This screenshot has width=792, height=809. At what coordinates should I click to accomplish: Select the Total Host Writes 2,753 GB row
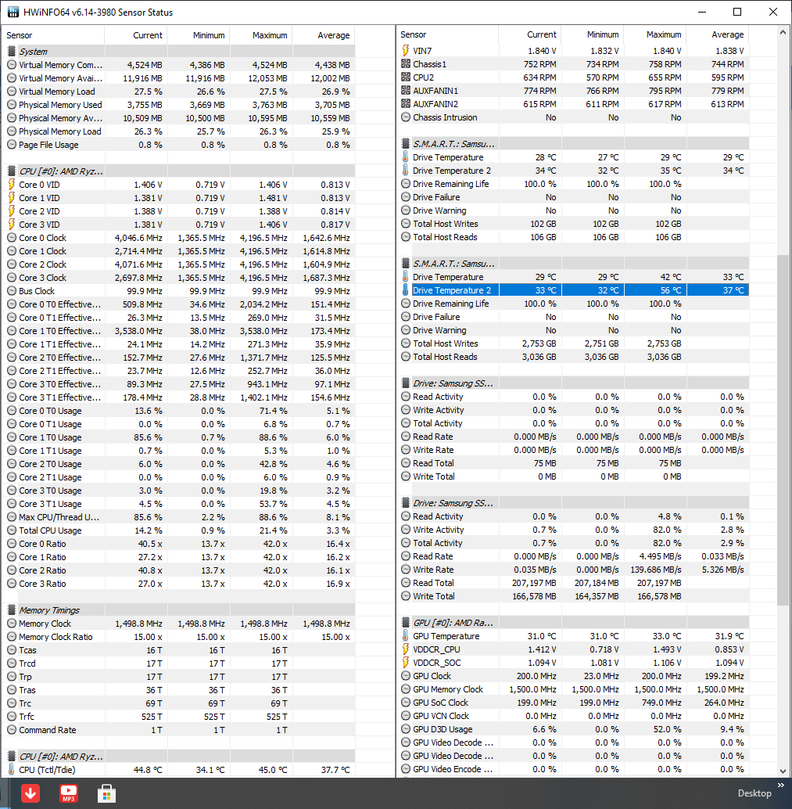click(x=573, y=343)
